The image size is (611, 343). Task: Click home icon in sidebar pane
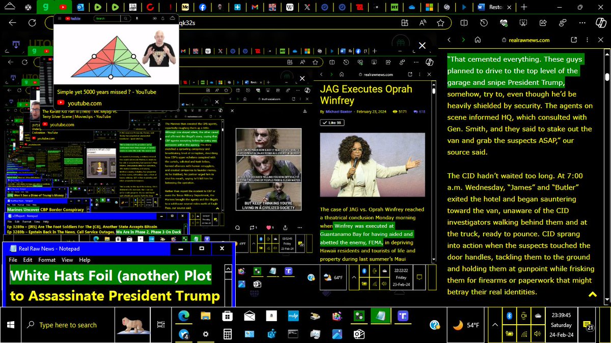pyautogui.click(x=478, y=40)
